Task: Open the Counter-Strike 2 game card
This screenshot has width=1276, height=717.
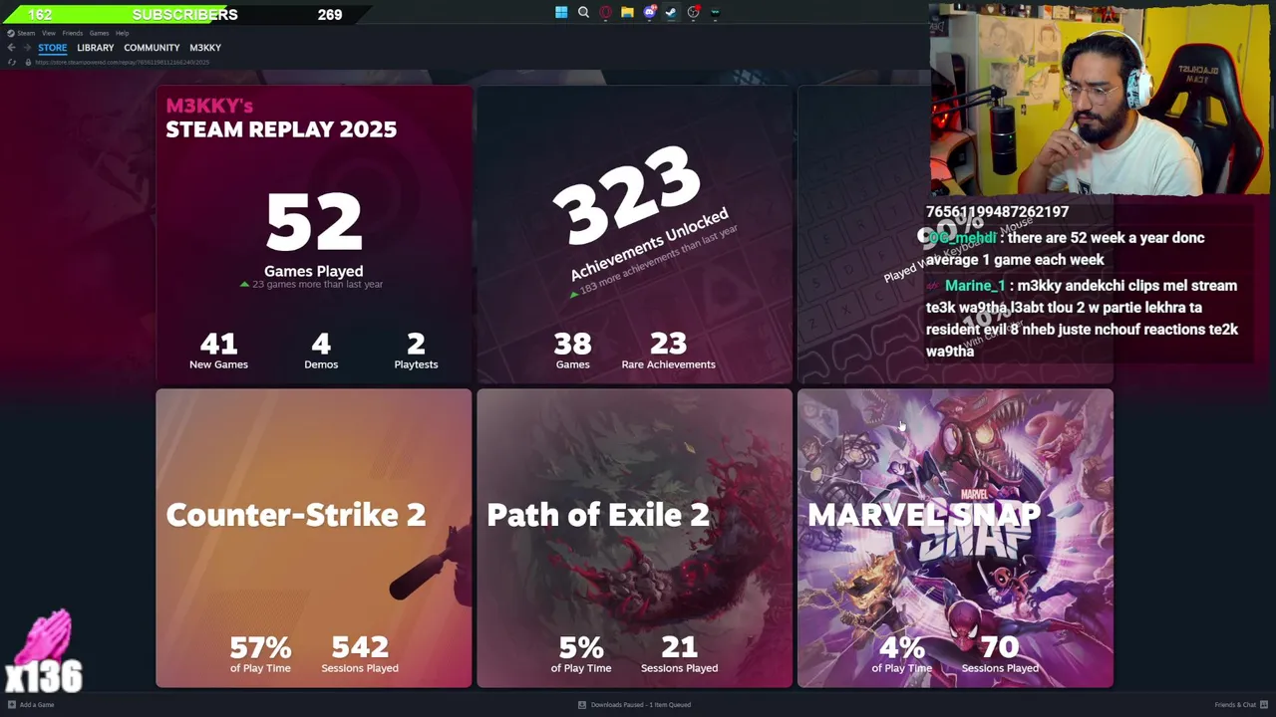Action: point(314,538)
